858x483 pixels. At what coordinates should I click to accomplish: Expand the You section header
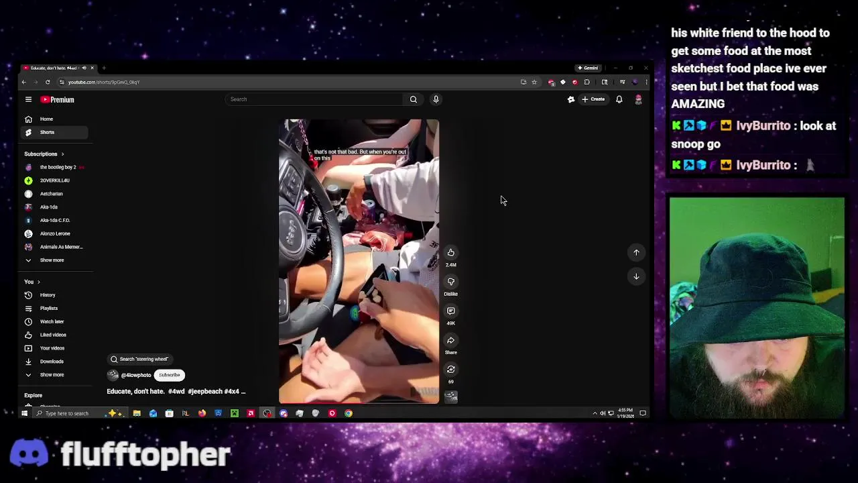[32, 282]
